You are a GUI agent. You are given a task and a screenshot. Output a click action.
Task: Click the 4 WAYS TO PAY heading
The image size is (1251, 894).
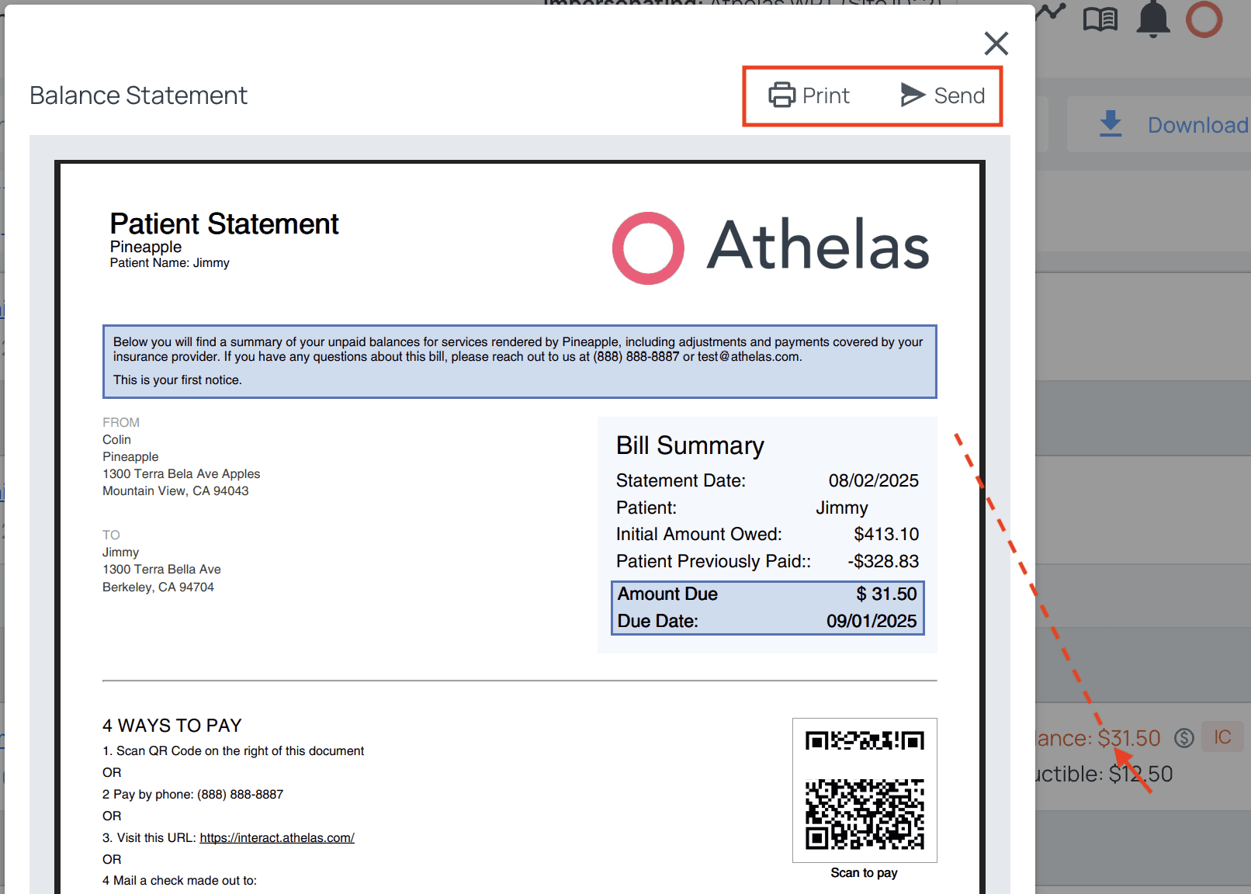[x=172, y=726]
